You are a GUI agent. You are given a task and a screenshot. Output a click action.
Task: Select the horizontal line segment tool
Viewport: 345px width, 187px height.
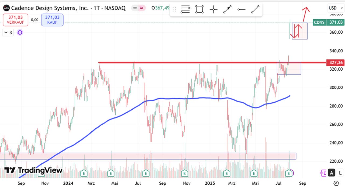[x=241, y=10]
